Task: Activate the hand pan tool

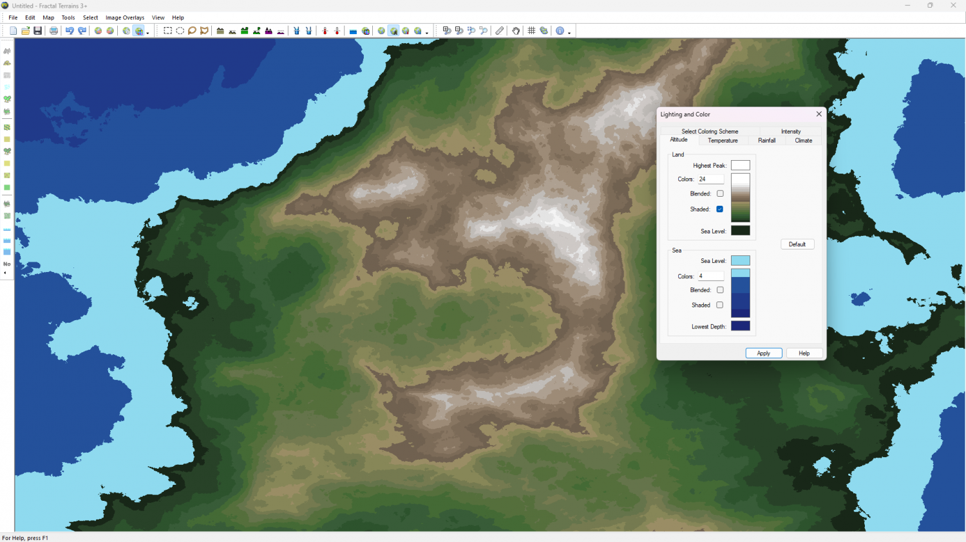Action: (516, 31)
